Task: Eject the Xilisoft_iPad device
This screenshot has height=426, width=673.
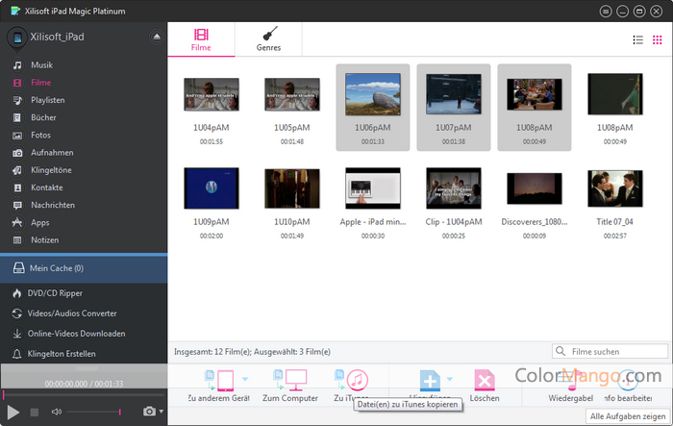Action: click(x=157, y=37)
